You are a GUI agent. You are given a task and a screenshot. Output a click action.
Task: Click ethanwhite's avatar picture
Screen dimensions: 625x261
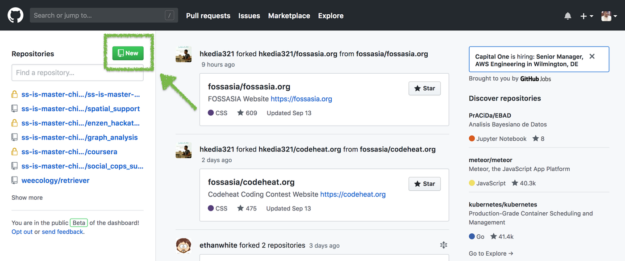coord(183,245)
